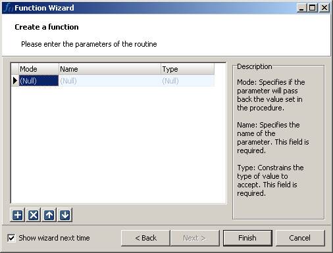This screenshot has height=253, width=333.
Task: Select the row indicator arrow of first row
Action: pos(15,81)
